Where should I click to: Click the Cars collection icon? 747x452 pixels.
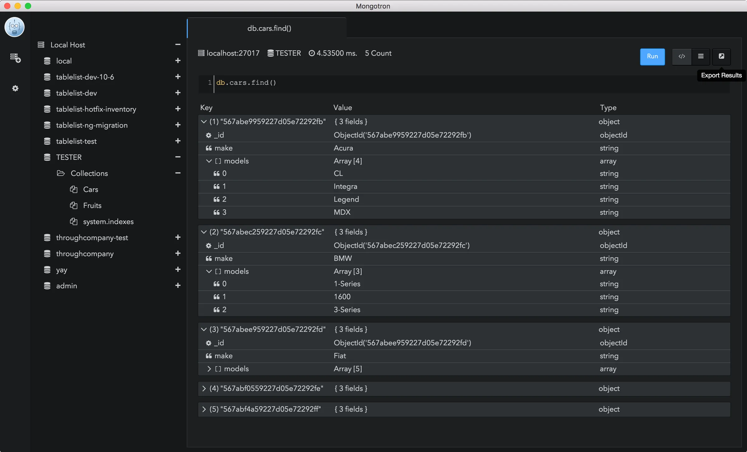coord(74,189)
